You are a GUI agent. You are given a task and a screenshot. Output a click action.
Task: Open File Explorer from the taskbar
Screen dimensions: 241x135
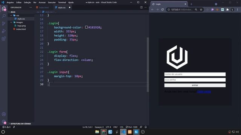pos(97,132)
